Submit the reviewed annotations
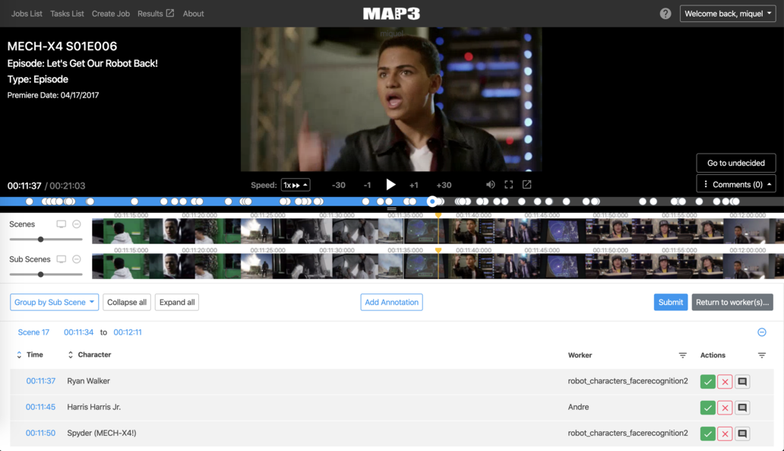 click(671, 303)
